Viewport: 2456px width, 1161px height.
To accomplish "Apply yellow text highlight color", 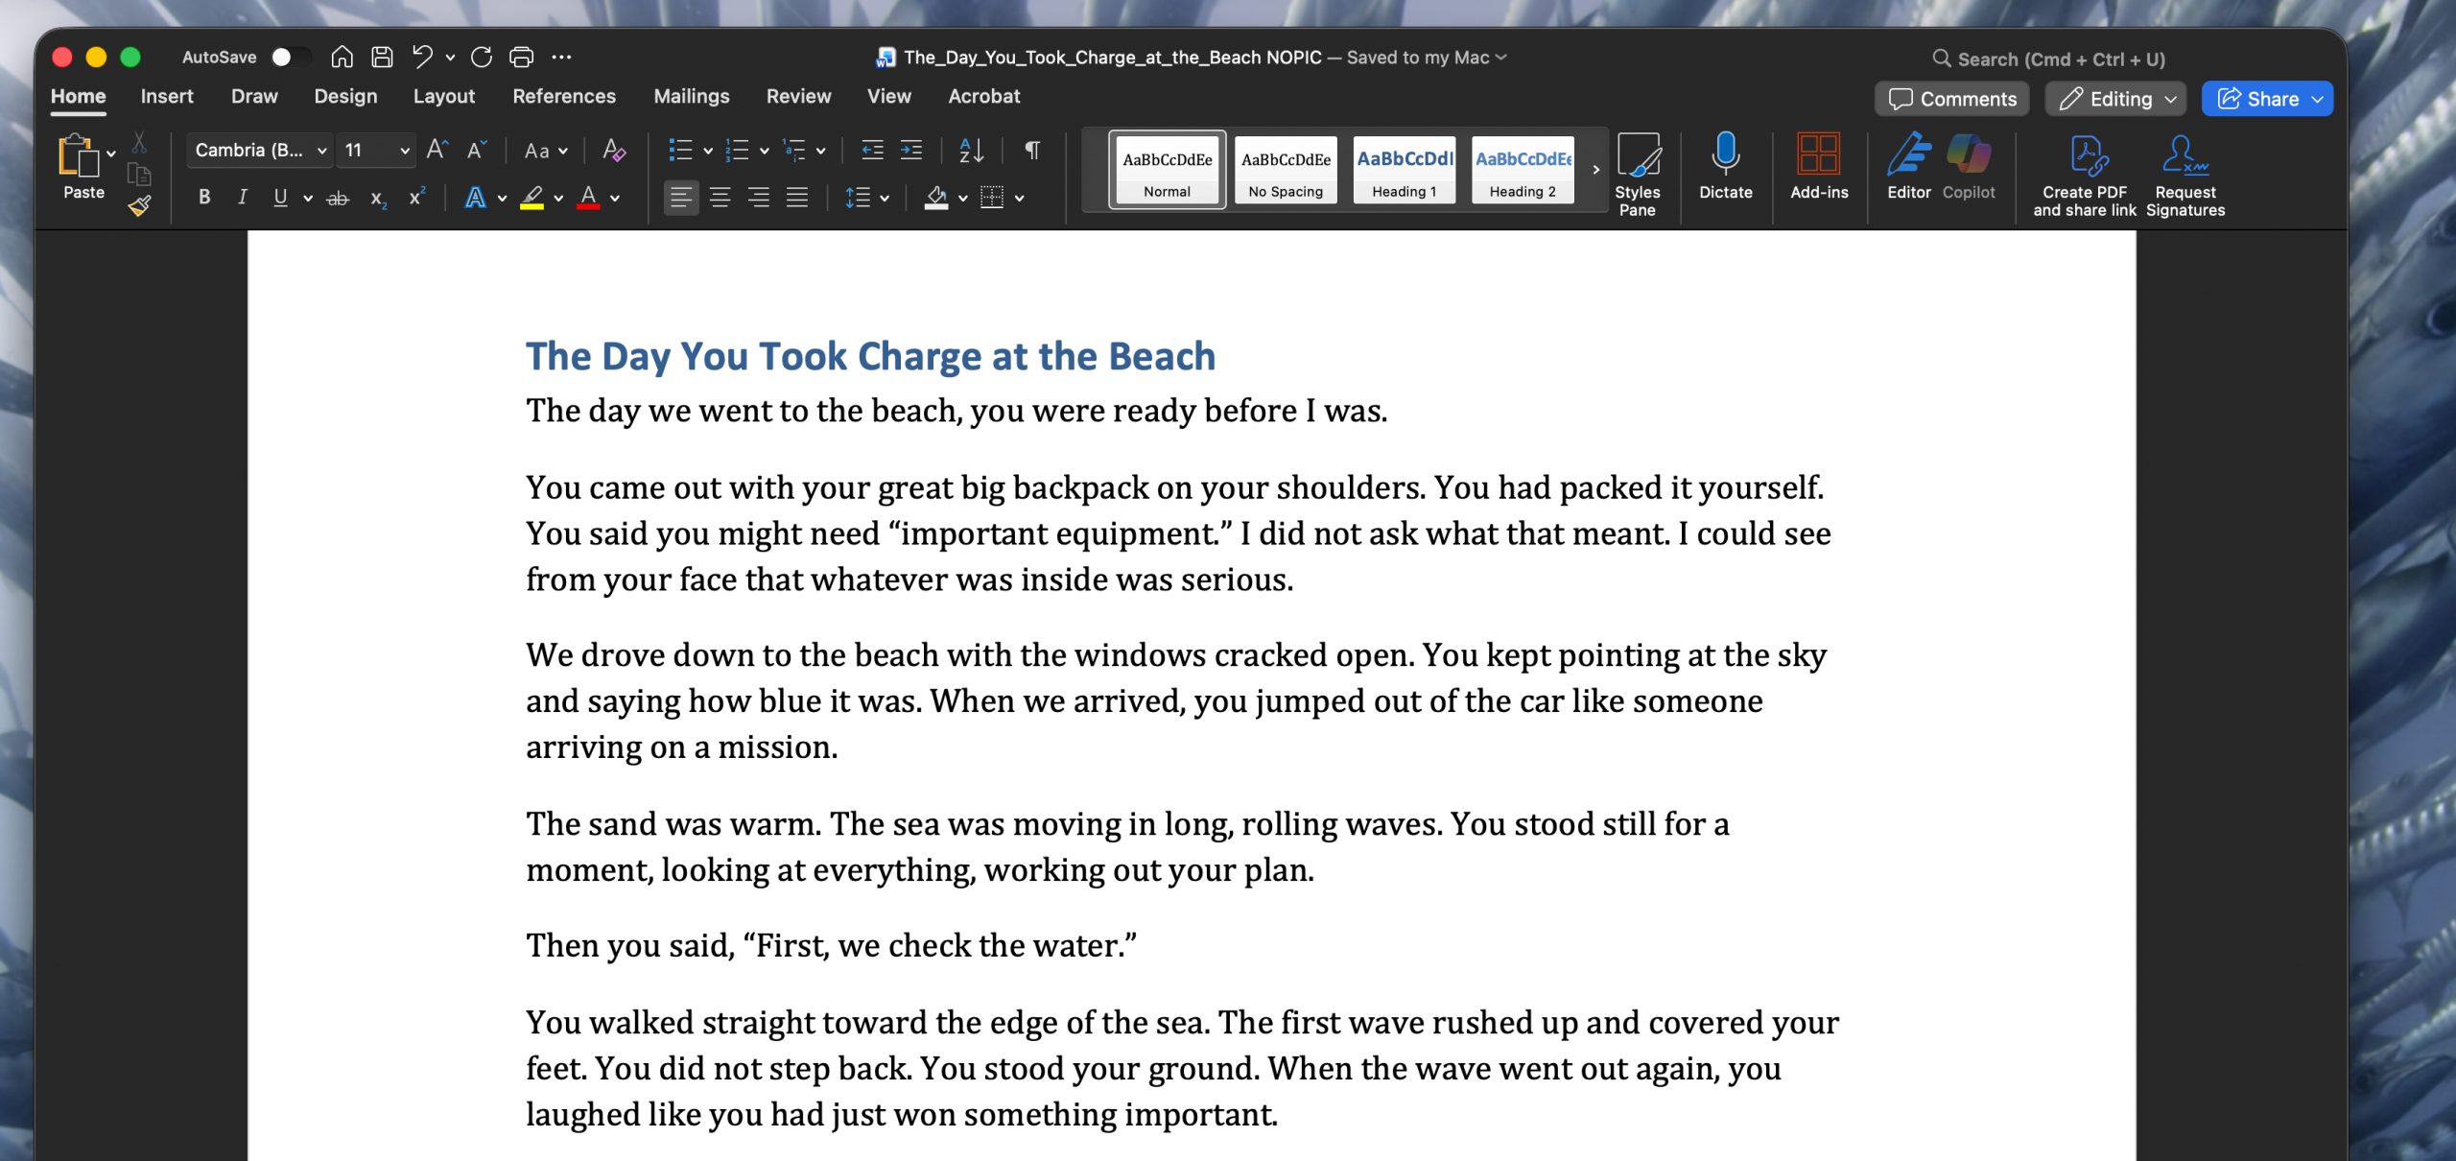I will [532, 198].
